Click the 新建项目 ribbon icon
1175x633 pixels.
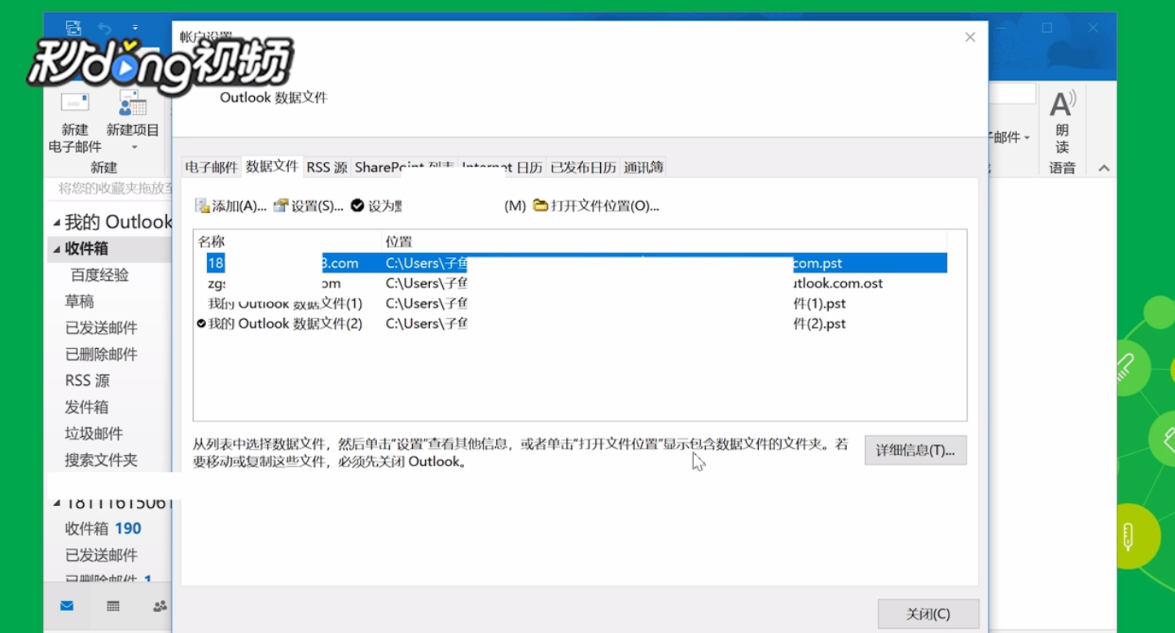132,103
